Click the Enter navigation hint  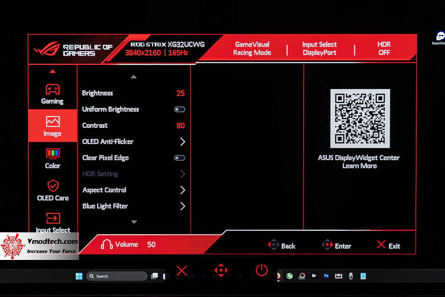tap(337, 245)
